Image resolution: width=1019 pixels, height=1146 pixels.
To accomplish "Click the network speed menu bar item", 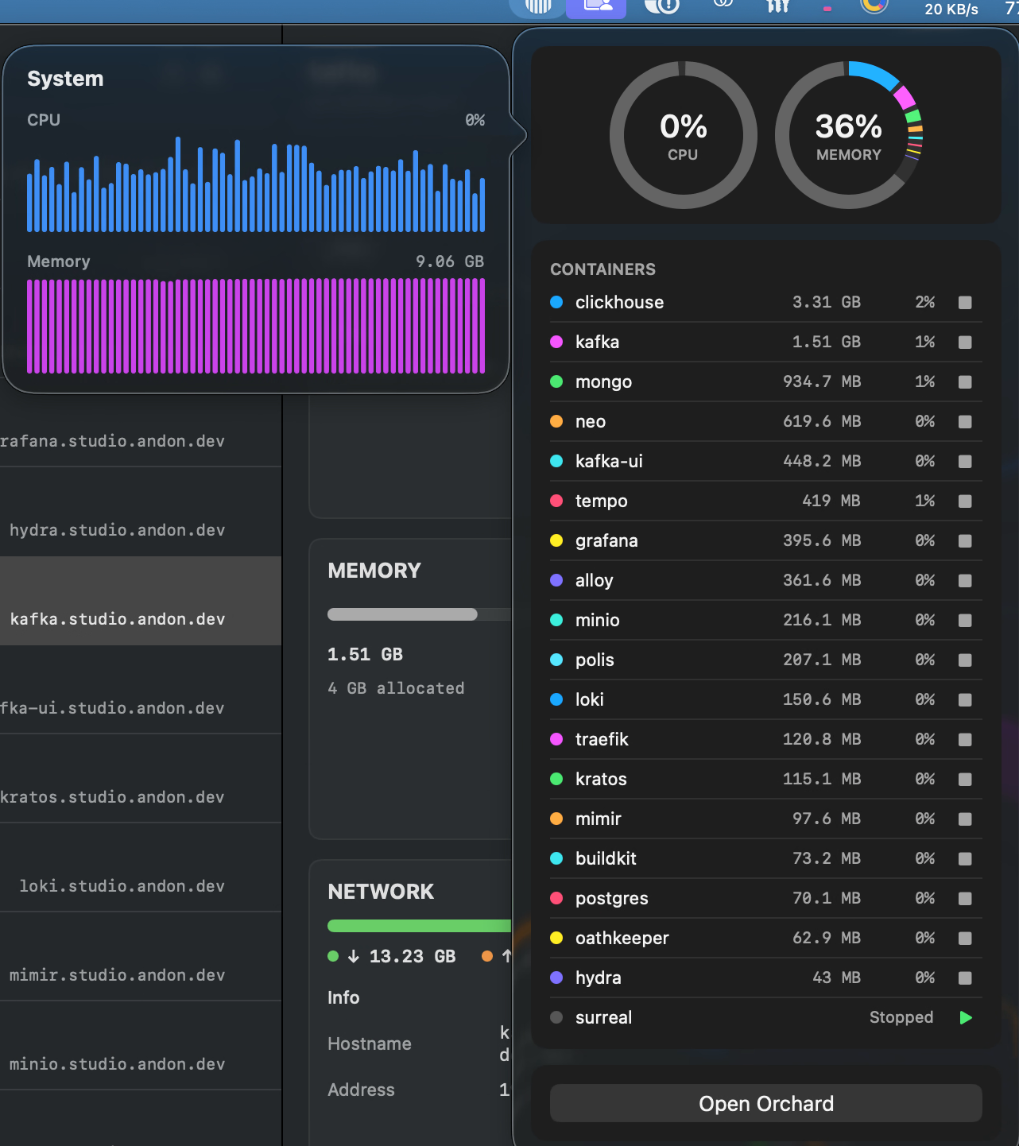I will coord(951,9).
